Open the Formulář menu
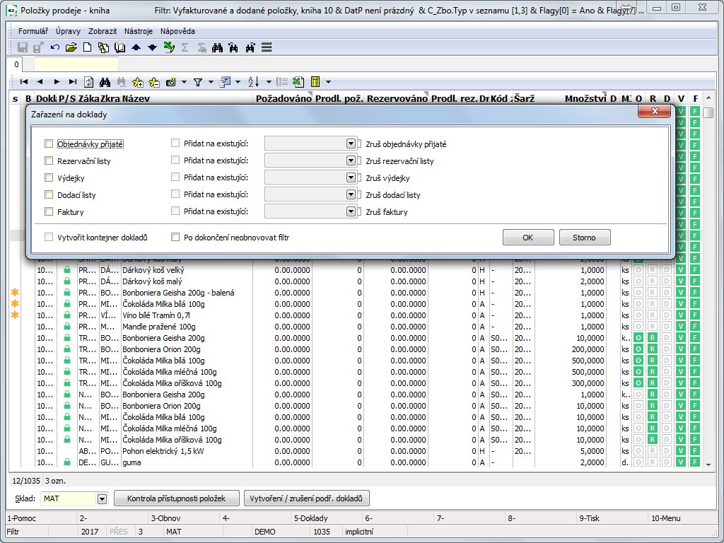Image resolution: width=724 pixels, height=543 pixels. click(33, 31)
